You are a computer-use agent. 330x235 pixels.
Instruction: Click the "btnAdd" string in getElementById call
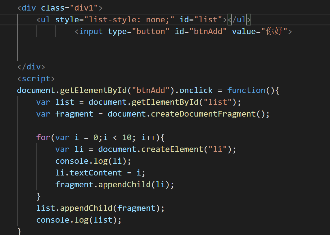151,91
